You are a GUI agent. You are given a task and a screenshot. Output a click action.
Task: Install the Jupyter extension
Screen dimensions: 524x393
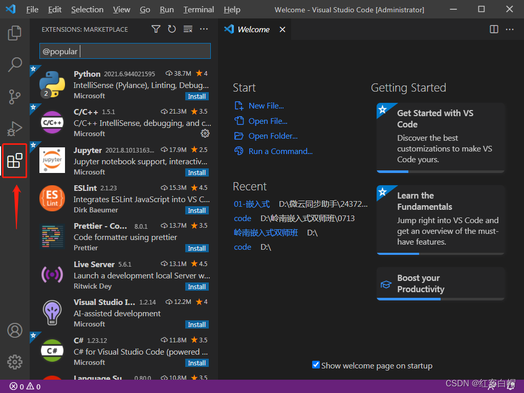197,173
